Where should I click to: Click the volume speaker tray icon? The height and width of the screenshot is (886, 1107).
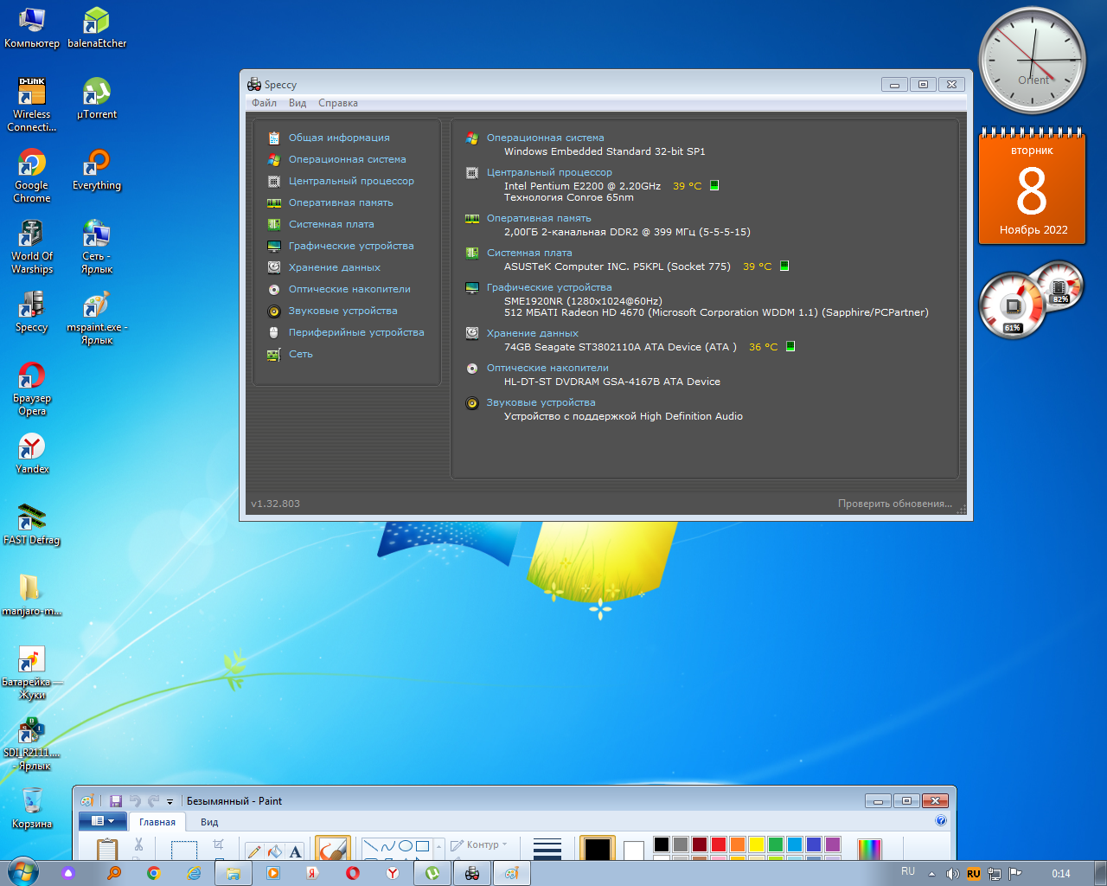pyautogui.click(x=952, y=874)
